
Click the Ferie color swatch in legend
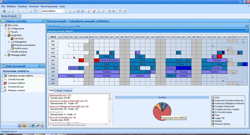click(213, 115)
